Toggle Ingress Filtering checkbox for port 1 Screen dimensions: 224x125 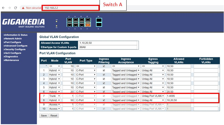104,70
